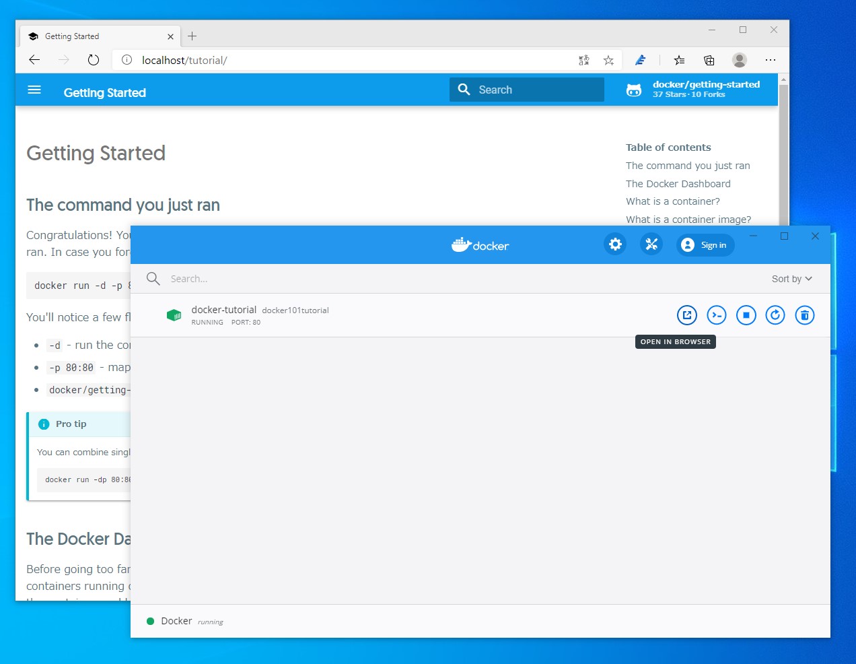This screenshot has width=856, height=664.
Task: Open new browser tab
Action: (192, 36)
